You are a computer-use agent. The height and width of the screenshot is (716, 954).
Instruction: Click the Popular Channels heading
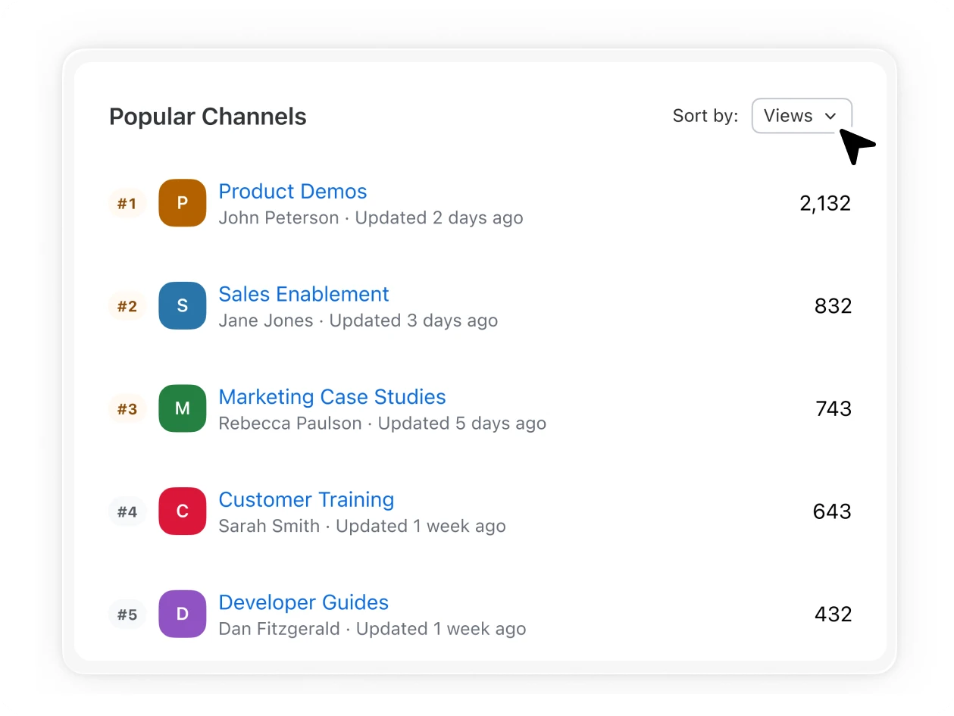[208, 117]
